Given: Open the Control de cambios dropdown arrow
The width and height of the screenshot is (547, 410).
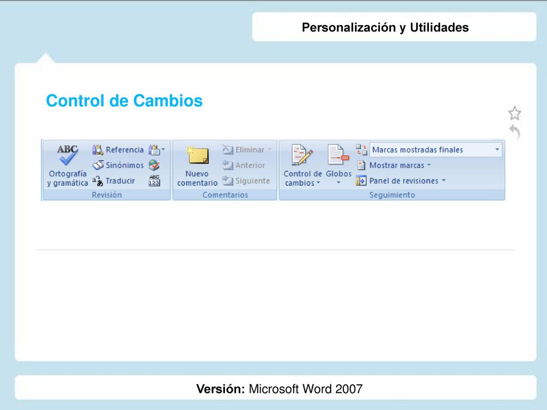Looking at the screenshot, I should (x=318, y=183).
